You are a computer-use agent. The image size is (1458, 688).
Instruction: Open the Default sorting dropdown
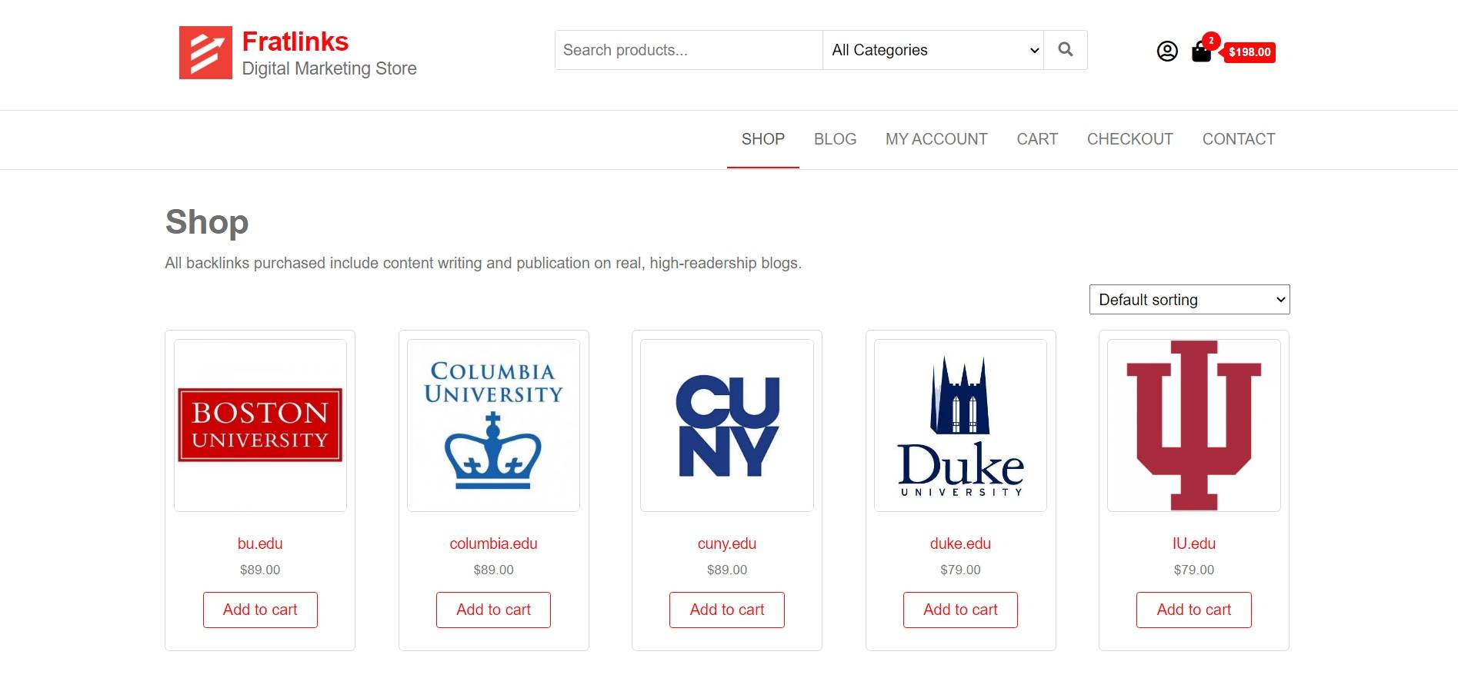pyautogui.click(x=1189, y=300)
